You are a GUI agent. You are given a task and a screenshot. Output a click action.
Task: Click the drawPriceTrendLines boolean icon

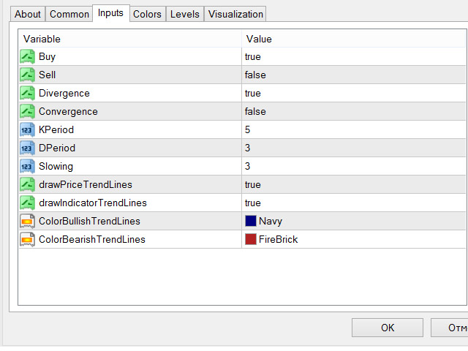(x=27, y=184)
